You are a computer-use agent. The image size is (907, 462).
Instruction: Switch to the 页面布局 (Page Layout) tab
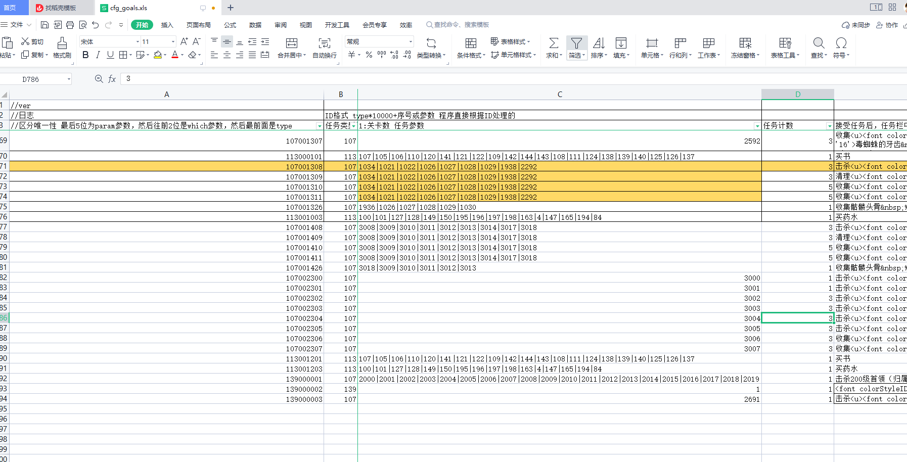click(198, 25)
